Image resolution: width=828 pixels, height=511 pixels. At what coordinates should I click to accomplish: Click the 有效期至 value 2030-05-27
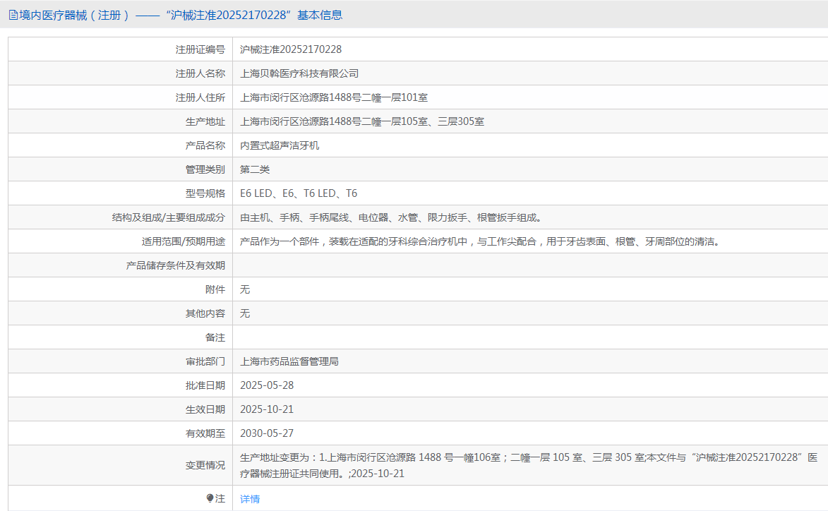267,433
